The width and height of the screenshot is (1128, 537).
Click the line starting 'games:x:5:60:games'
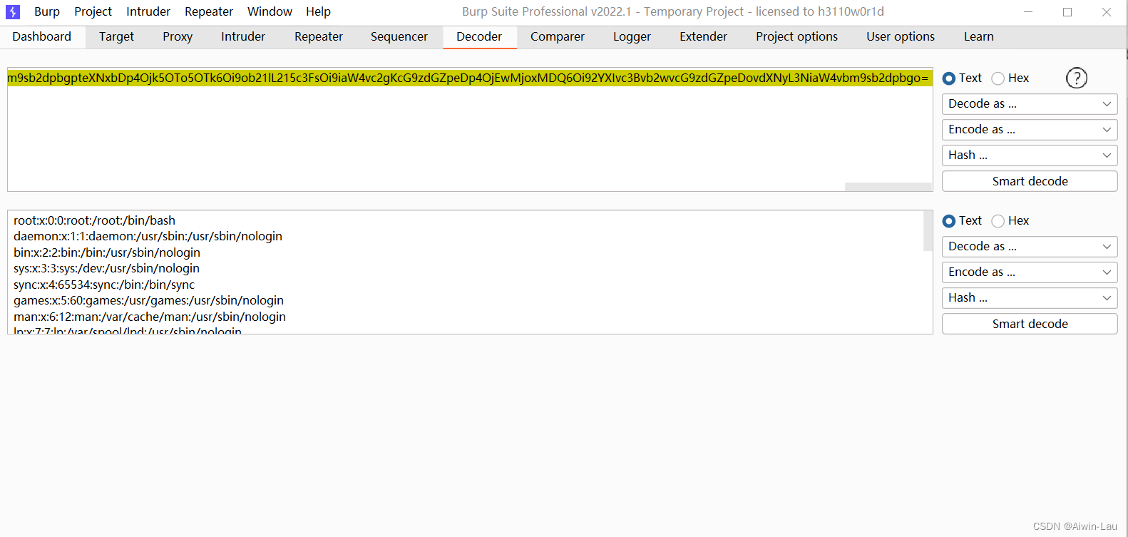pyautogui.click(x=148, y=300)
